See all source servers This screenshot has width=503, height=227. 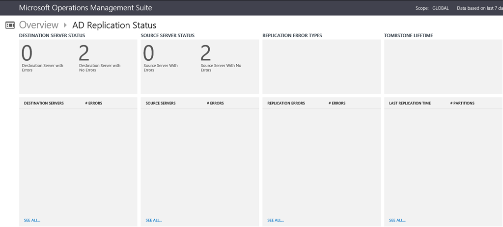tap(154, 220)
